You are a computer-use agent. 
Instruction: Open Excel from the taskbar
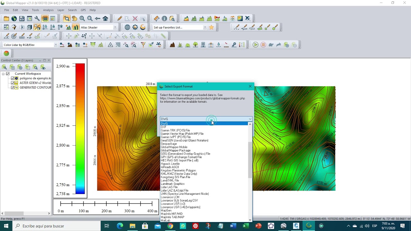click(246, 226)
